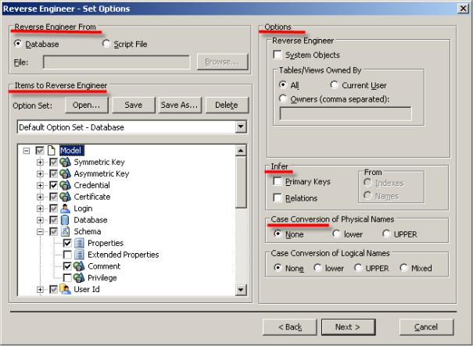Click the Save As... button
The width and height of the screenshot is (473, 346).
[x=180, y=105]
